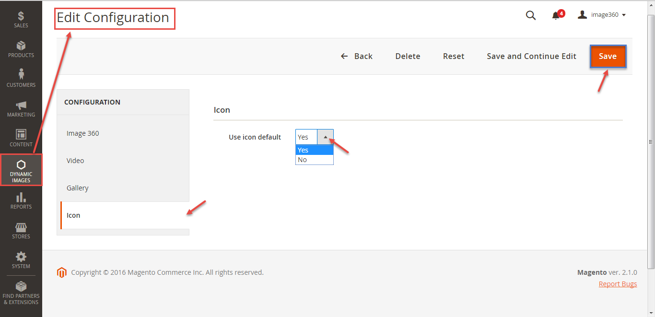Click the orange Save button
This screenshot has width=655, height=317.
(x=608, y=56)
